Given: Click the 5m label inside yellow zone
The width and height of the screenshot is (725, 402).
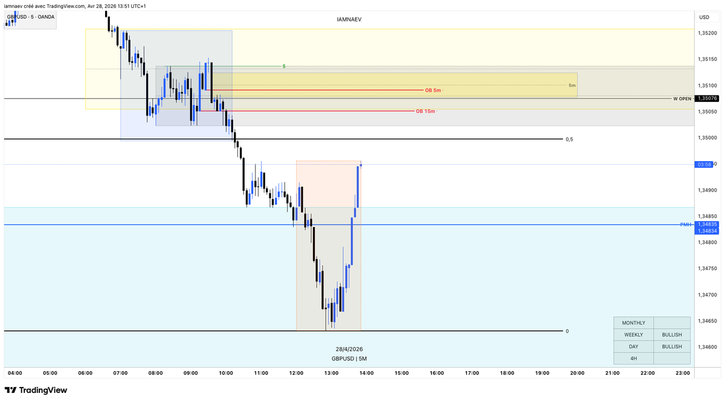Looking at the screenshot, I should tap(572, 86).
